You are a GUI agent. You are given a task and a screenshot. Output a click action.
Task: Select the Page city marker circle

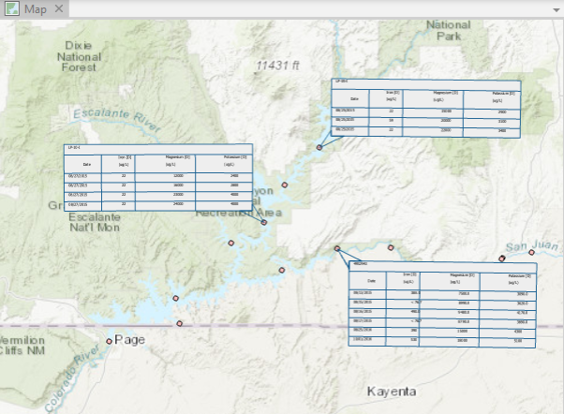point(110,340)
